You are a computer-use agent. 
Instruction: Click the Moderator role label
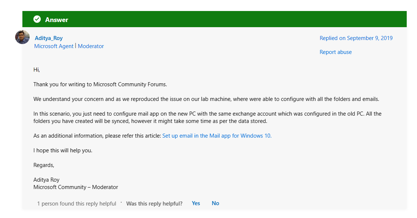91,46
